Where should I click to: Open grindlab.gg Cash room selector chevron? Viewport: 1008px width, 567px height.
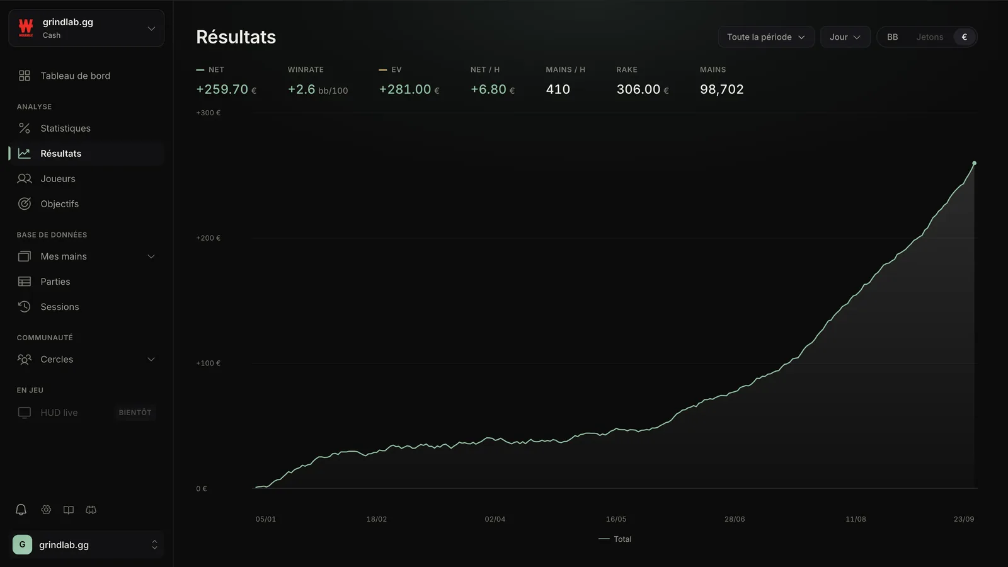151,28
